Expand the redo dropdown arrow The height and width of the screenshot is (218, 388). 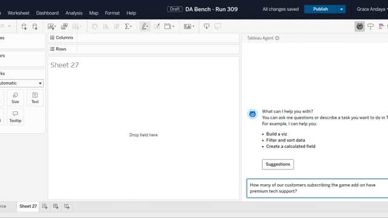pyautogui.click(x=10, y=26)
